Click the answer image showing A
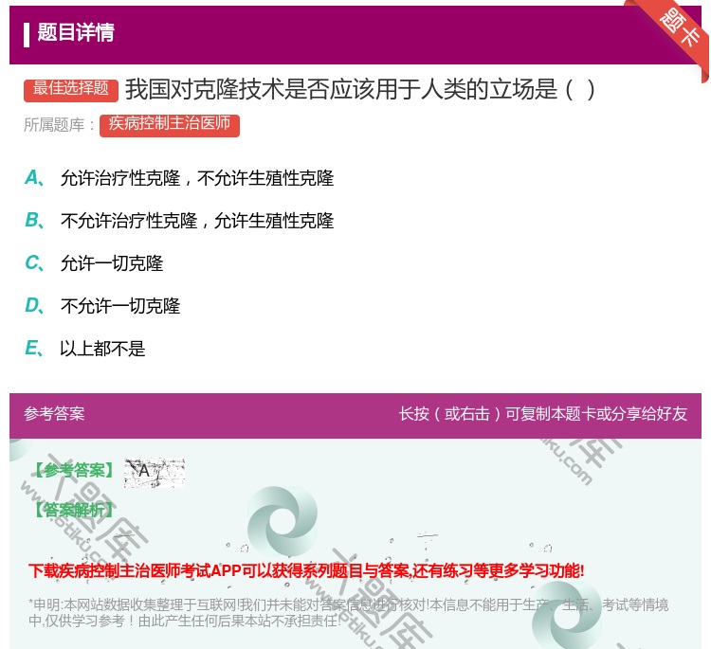Screen dimensions: 711x649 (155, 472)
